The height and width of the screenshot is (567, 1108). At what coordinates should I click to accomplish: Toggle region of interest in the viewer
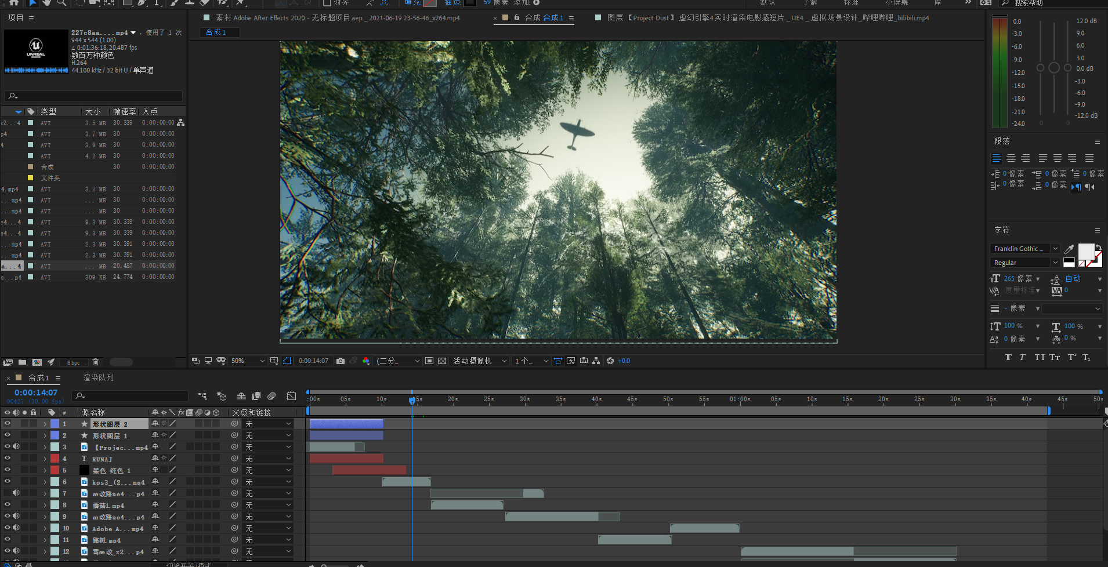429,361
